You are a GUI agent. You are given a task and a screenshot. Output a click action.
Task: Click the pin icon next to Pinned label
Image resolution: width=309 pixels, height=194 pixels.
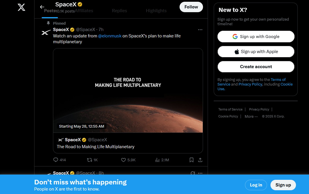[48, 23]
